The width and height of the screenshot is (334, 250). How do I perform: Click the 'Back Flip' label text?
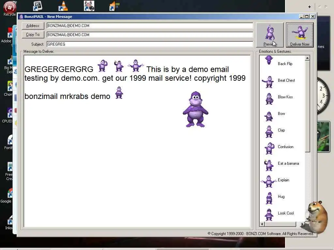click(285, 64)
